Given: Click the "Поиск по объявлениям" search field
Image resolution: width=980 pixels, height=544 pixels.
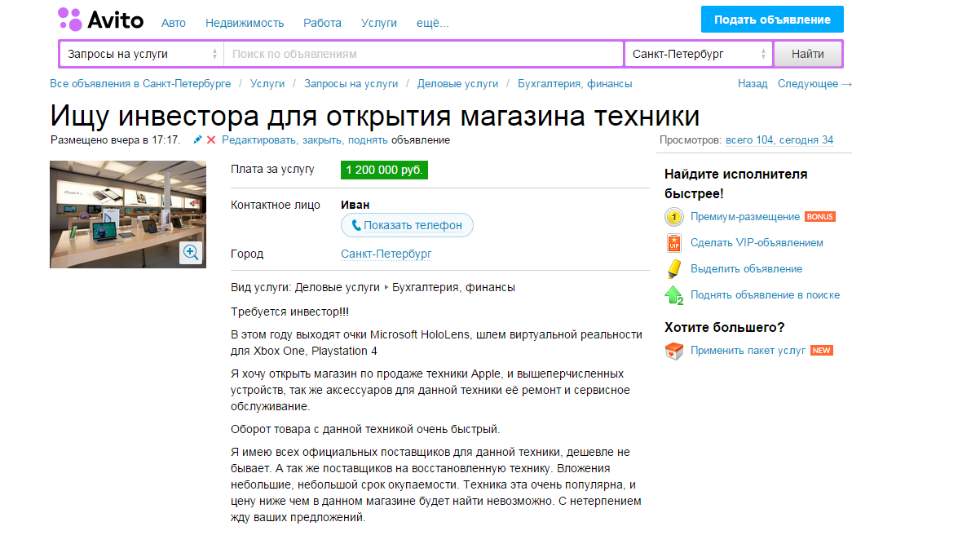Looking at the screenshot, I should coord(423,55).
